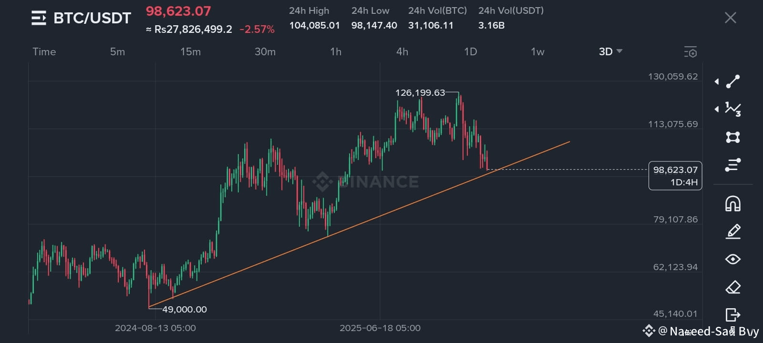Expand the trend line tool variants arrow

coord(717,81)
